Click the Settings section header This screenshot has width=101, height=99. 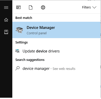tap(22, 42)
